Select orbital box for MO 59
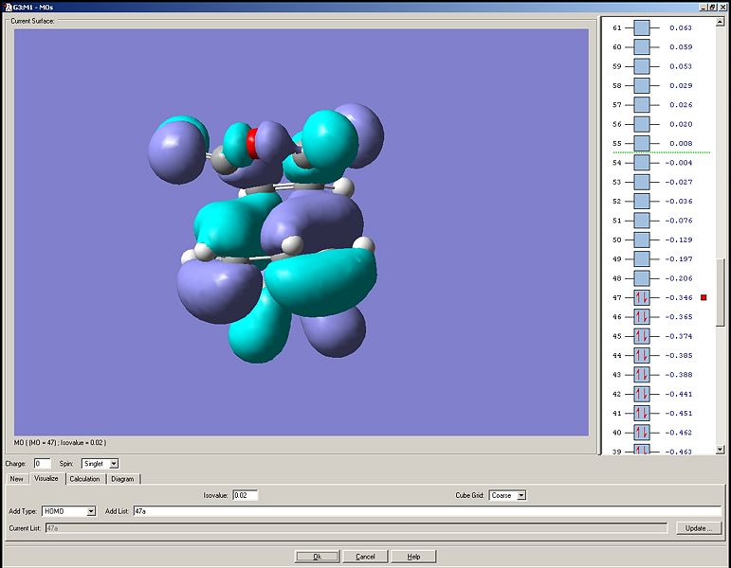Screen dimensions: 731x568 point(642,66)
